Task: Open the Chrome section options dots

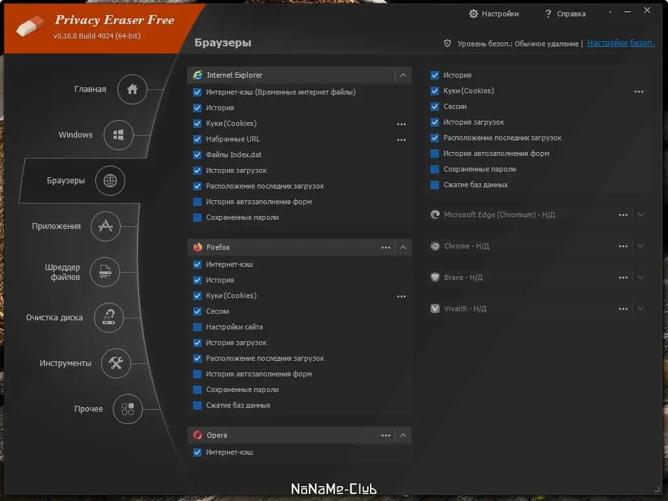Action: pyautogui.click(x=623, y=246)
